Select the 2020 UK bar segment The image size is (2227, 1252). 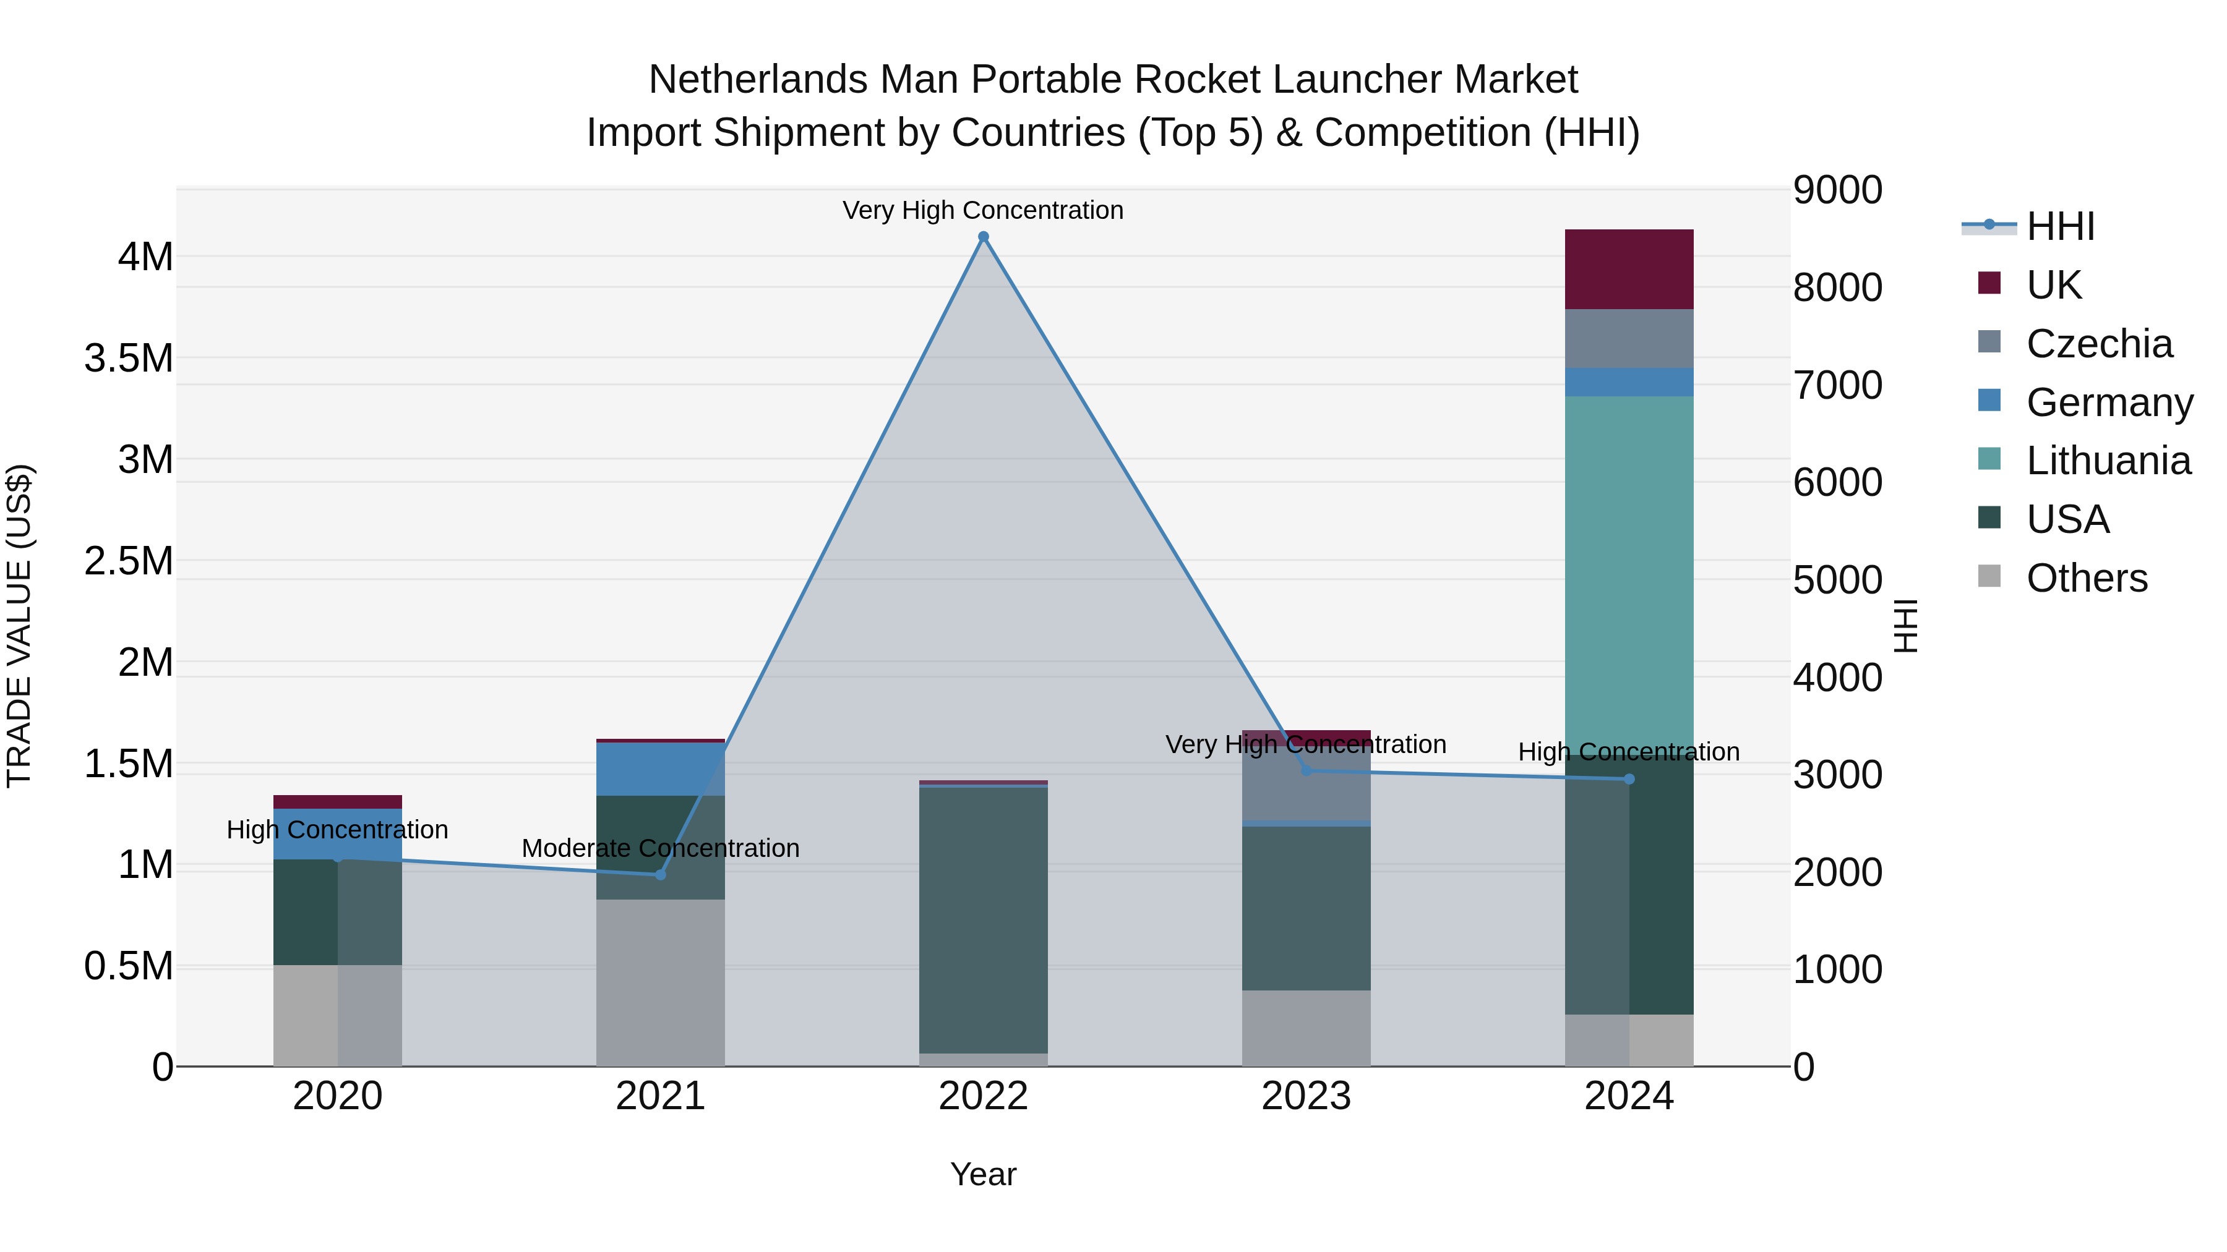click(337, 802)
